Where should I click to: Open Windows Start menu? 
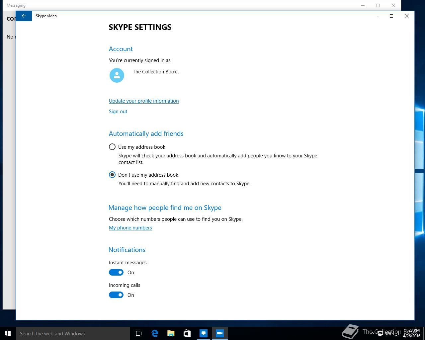click(x=8, y=333)
